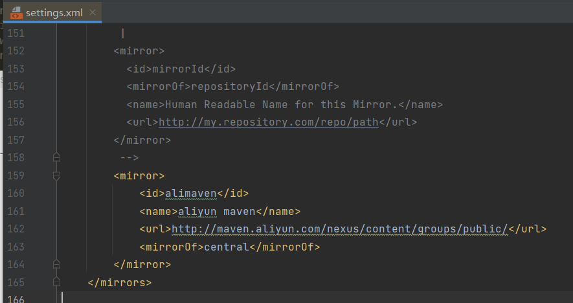573x303 pixels.
Task: Click the closing </mirrors> tag
Action: (x=120, y=282)
